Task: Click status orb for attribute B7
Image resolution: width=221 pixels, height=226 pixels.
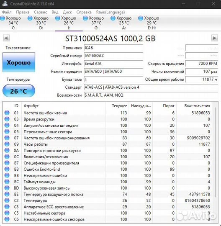Action: pos(7,163)
